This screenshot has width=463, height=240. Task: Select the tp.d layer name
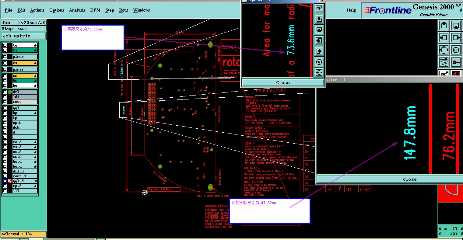(x=25, y=186)
